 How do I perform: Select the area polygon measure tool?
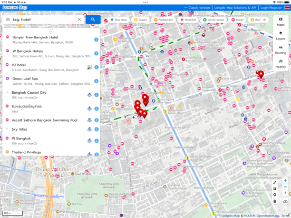tap(275, 189)
